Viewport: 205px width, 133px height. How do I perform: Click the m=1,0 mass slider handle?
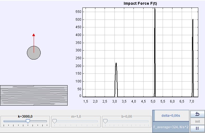55,121
